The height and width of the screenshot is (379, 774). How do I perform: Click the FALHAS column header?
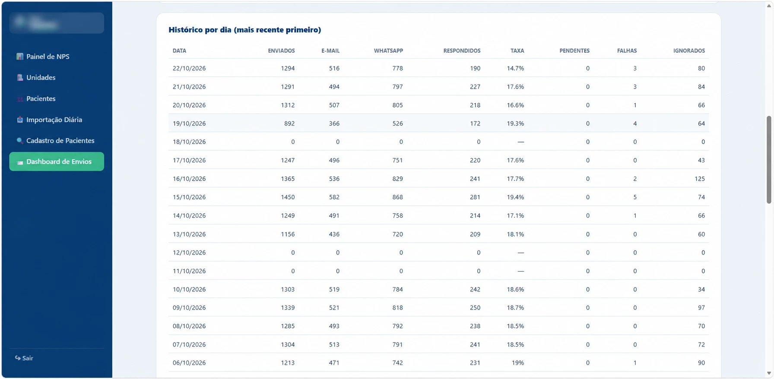627,51
